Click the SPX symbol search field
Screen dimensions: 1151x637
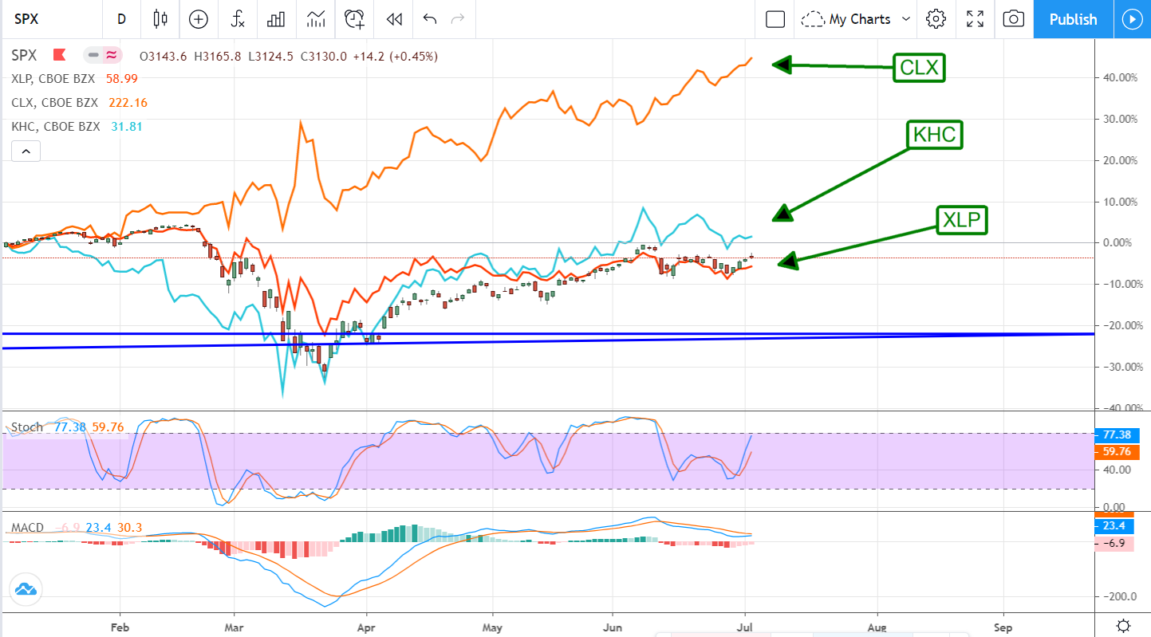pos(48,19)
